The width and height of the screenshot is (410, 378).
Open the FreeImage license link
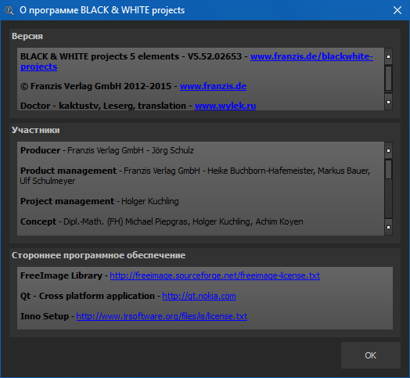tap(214, 275)
